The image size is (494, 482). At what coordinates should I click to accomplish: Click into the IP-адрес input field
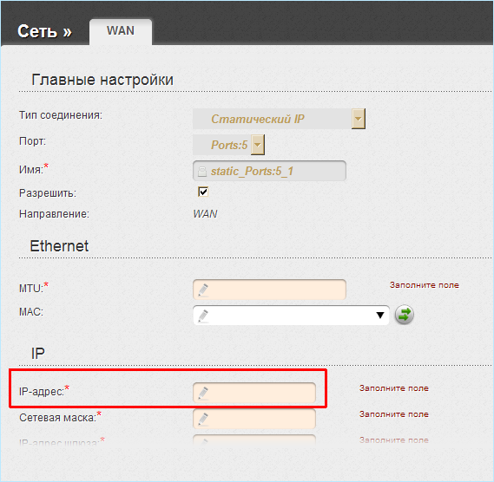(x=254, y=393)
